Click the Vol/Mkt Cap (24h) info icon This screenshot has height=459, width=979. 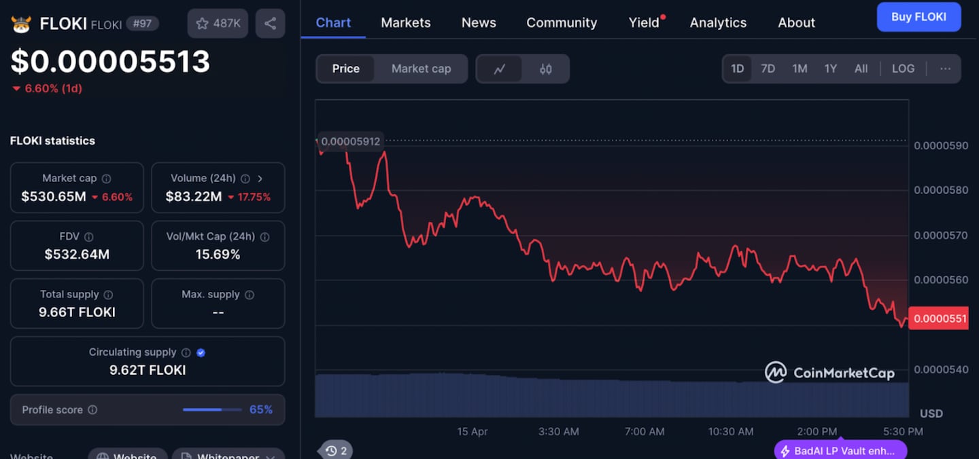click(x=264, y=237)
